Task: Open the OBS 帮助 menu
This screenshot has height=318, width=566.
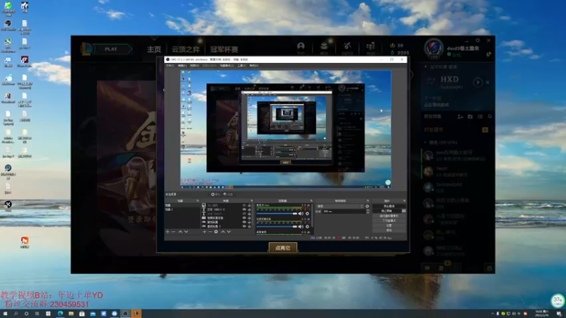Action: pos(254,66)
